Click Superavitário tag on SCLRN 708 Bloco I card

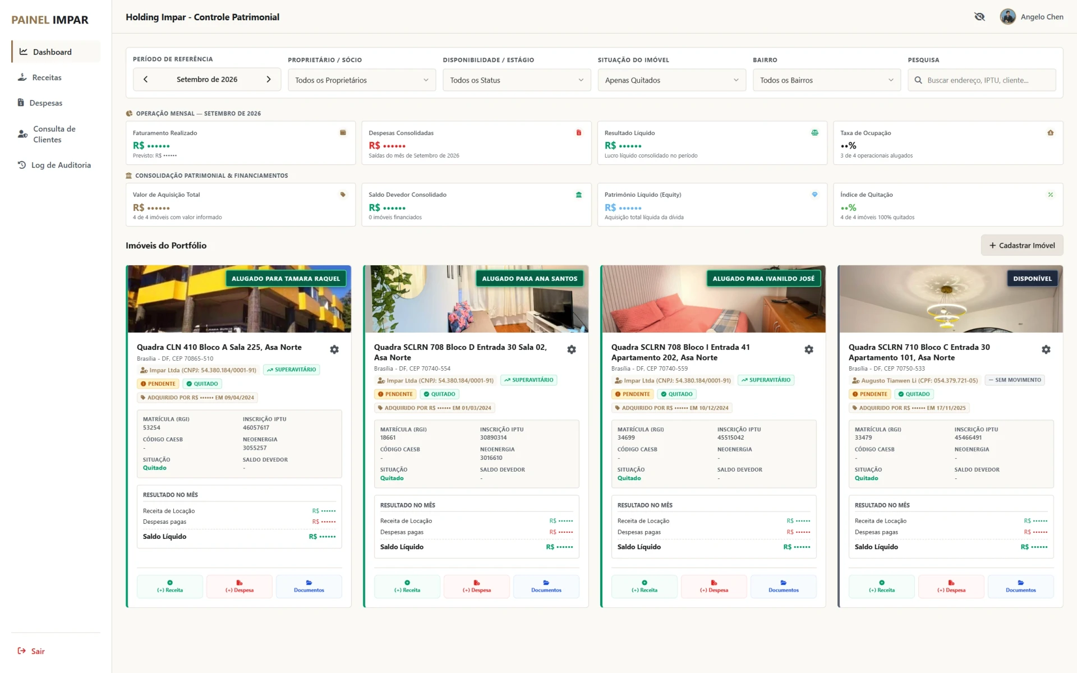(766, 380)
